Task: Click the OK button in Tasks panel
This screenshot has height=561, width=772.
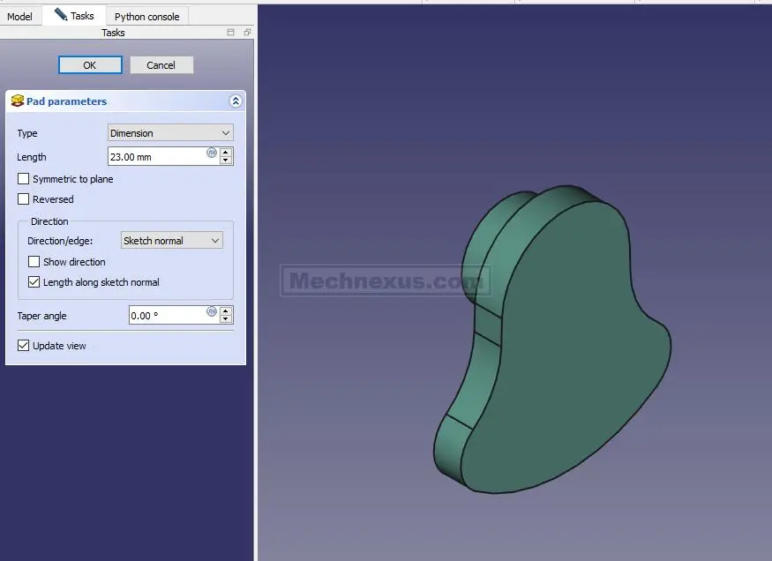Action: 90,65
